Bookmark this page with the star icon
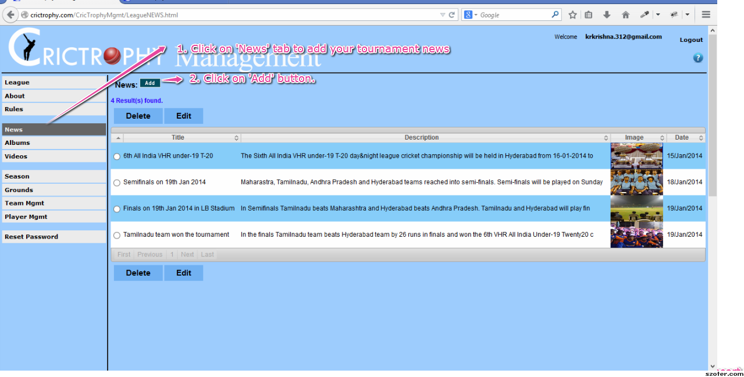 (x=572, y=15)
